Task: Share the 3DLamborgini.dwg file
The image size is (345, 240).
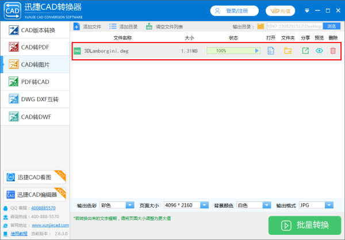Action: (305, 51)
